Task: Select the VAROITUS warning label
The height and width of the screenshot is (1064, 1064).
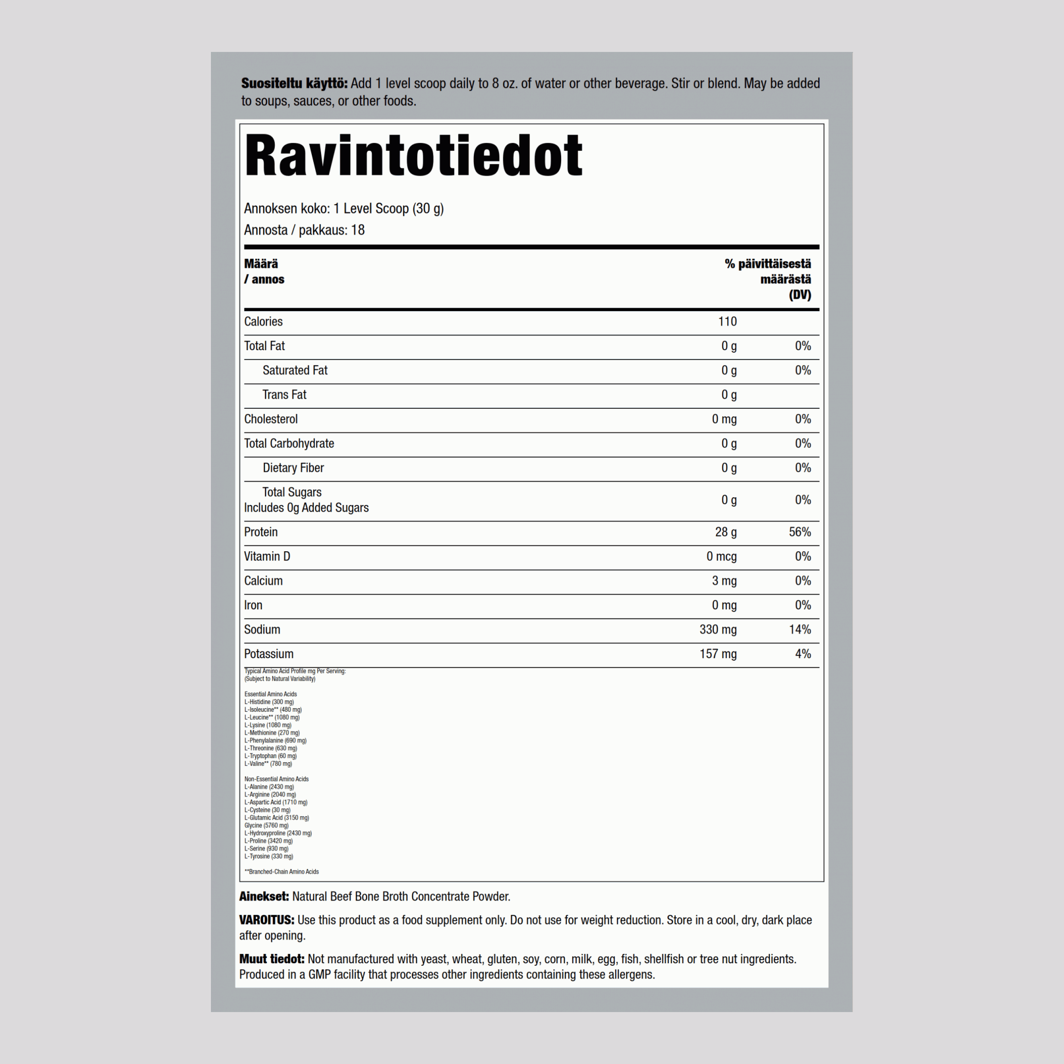Action: tap(267, 920)
